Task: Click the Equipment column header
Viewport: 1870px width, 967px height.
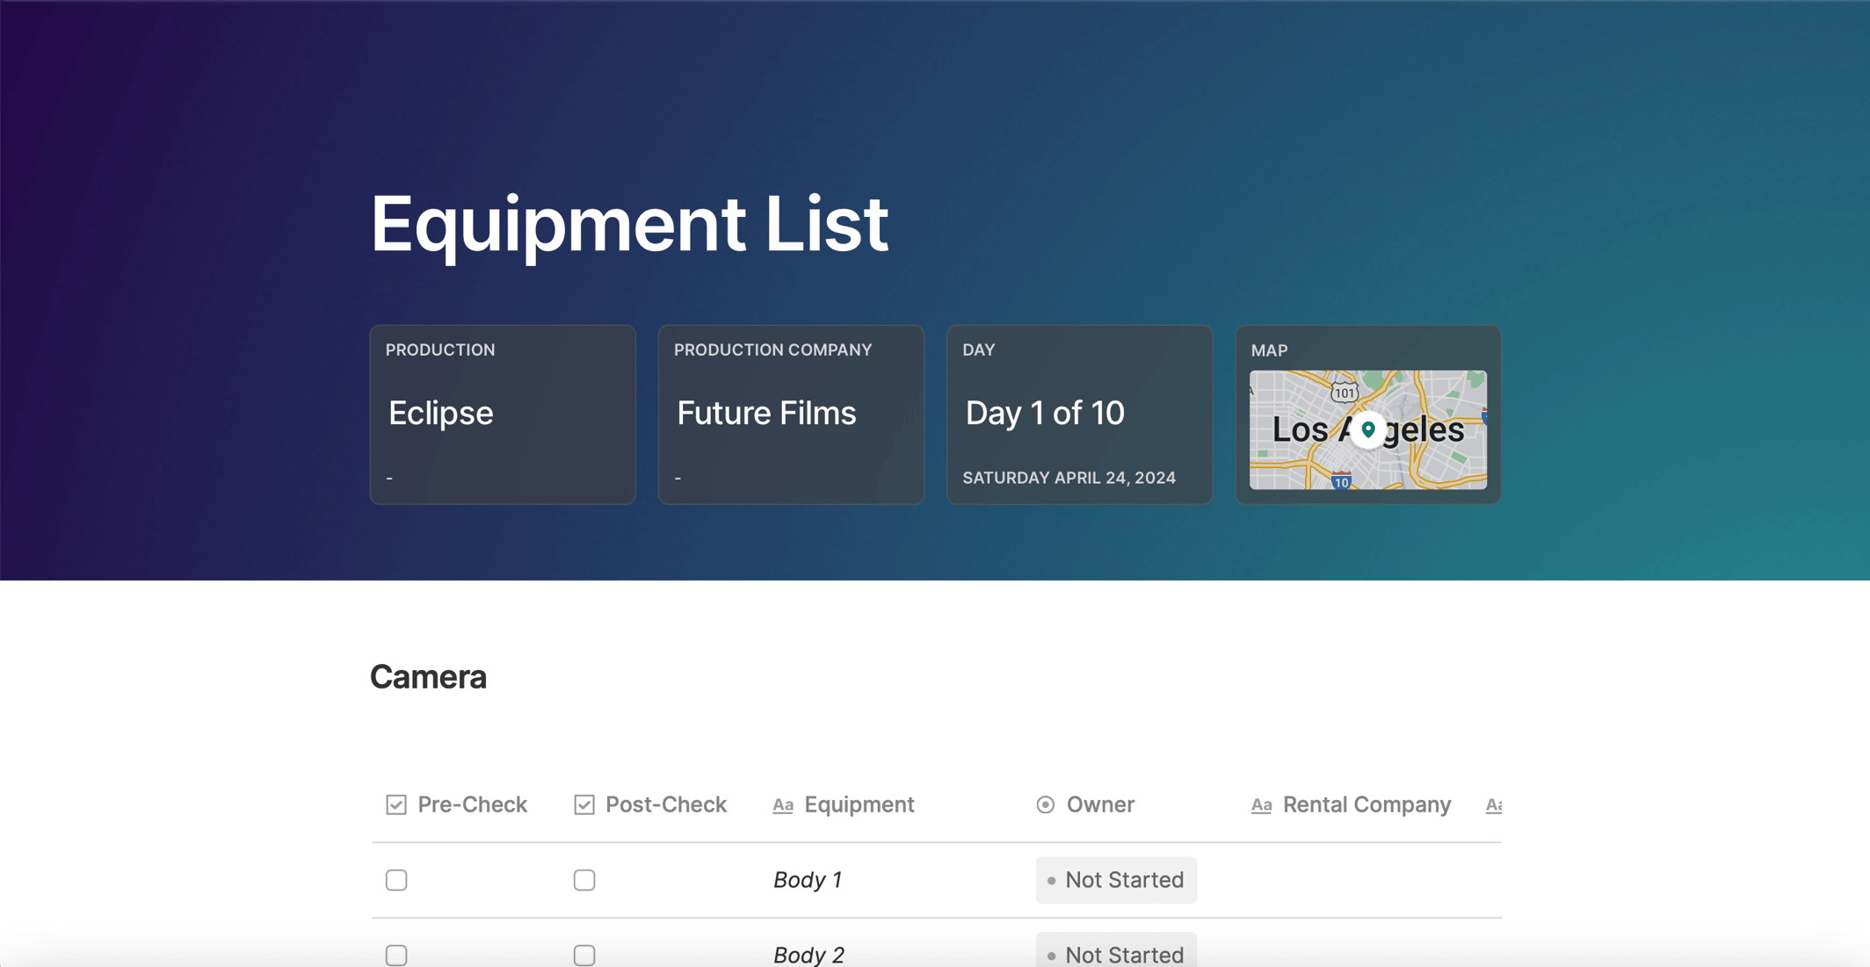Action: pyautogui.click(x=859, y=805)
